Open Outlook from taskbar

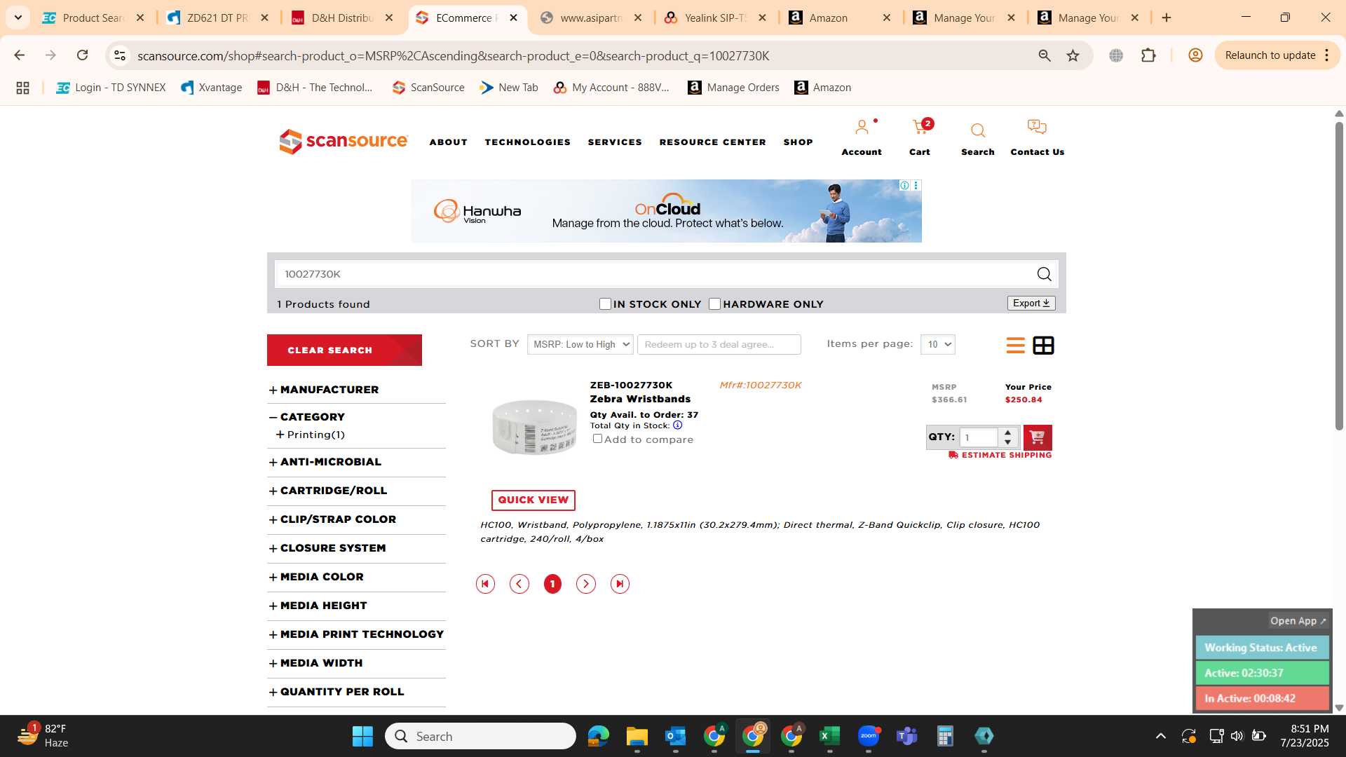(675, 736)
